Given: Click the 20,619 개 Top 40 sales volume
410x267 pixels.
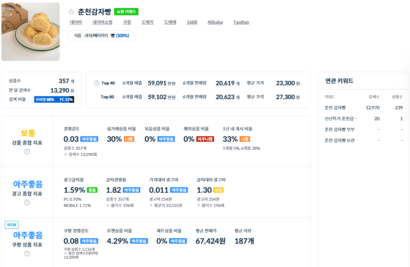Looking at the screenshot, I should point(228,83).
